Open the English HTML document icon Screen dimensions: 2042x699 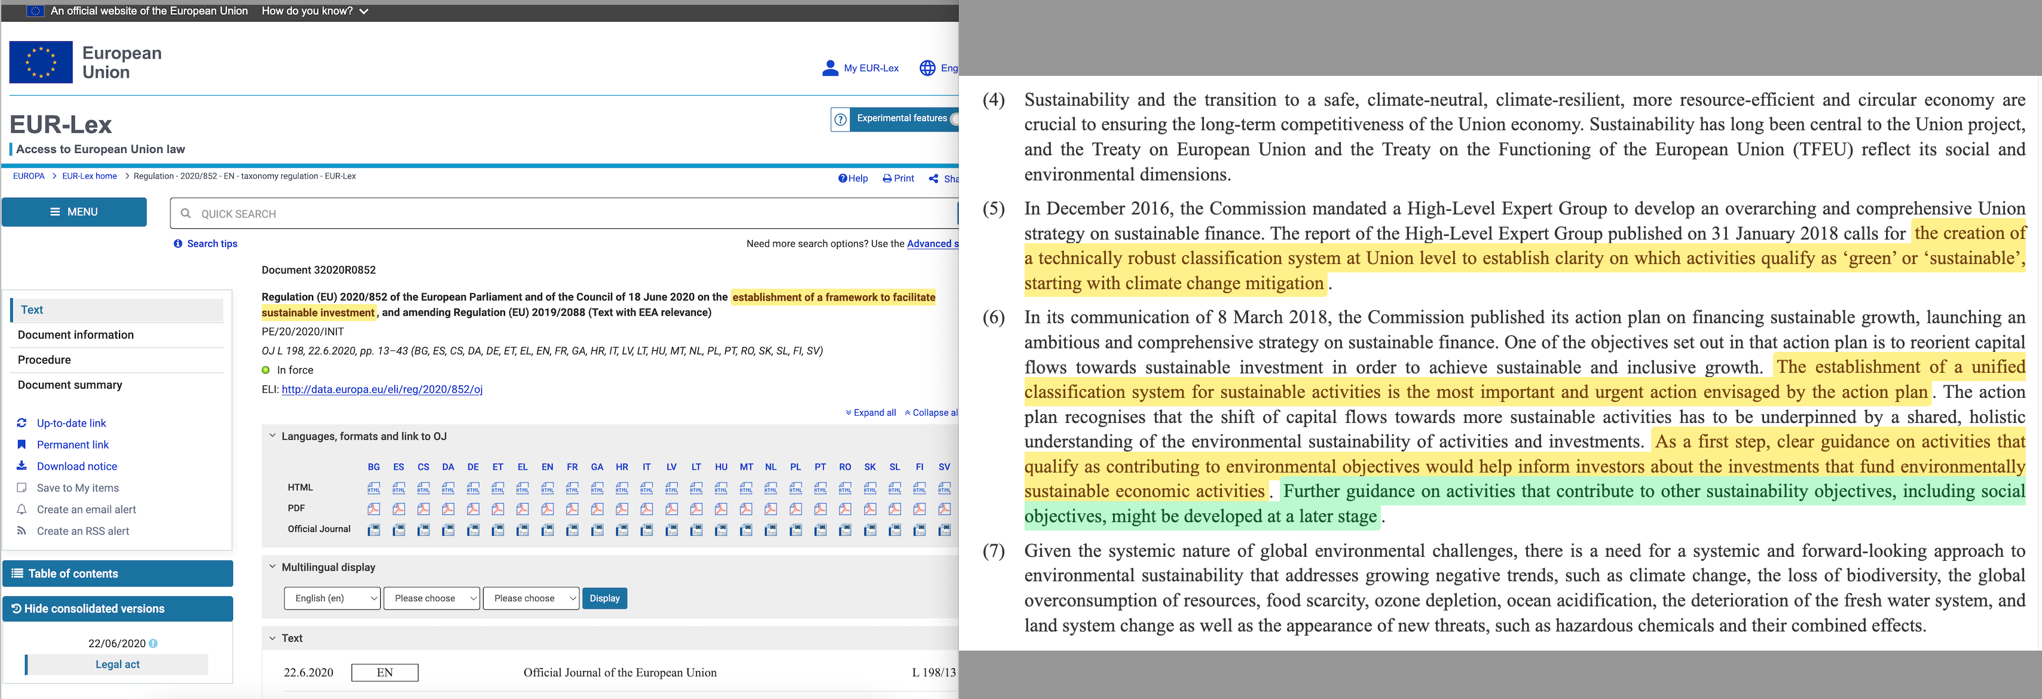pos(547,488)
